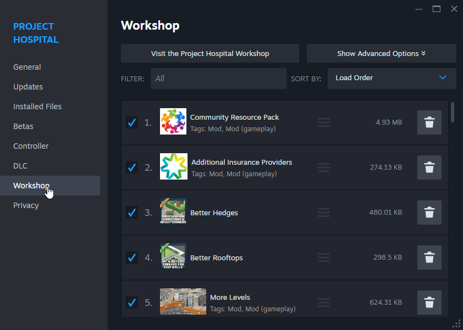463x330 pixels.
Task: Click the Better Rooftops title
Action: pos(217,258)
